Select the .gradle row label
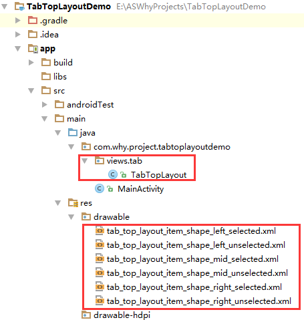Viewport: 304px width, 320px height. click(x=53, y=21)
